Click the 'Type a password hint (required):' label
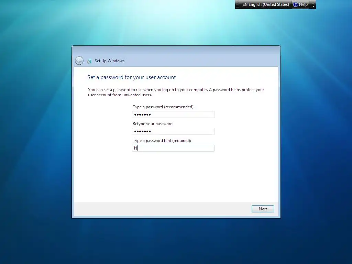Image resolution: width=352 pixels, height=264 pixels. (x=162, y=141)
